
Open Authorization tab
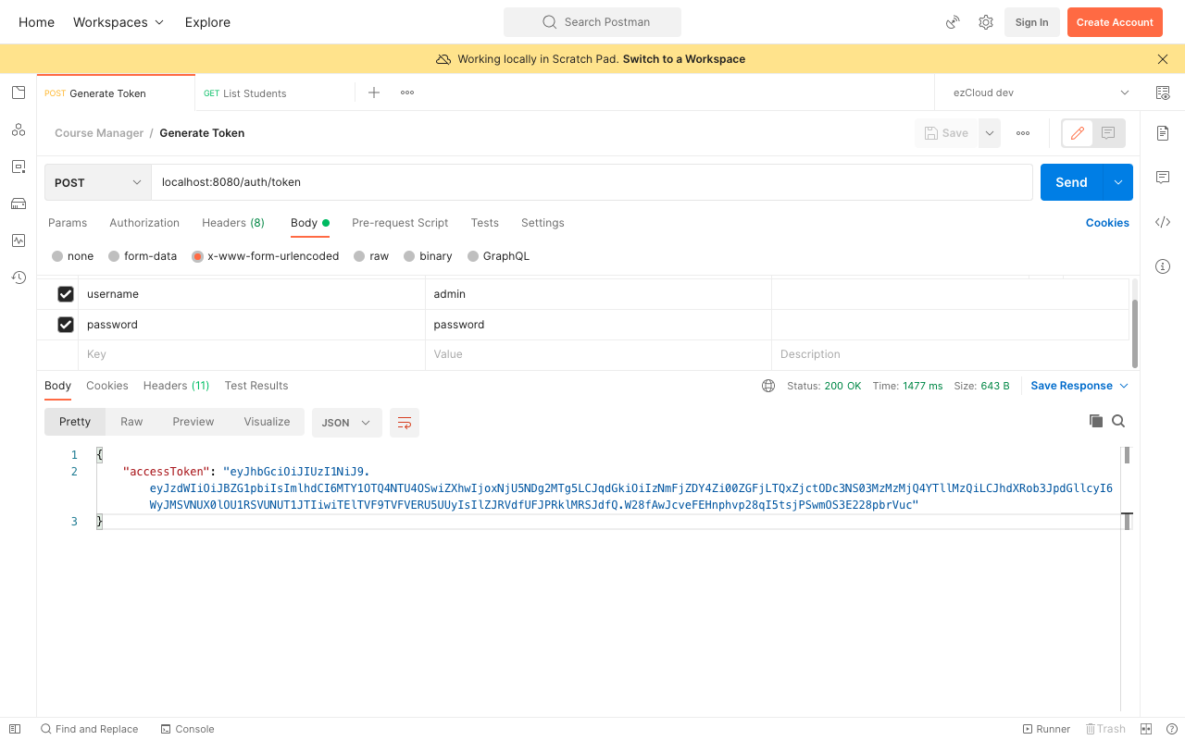click(x=144, y=223)
